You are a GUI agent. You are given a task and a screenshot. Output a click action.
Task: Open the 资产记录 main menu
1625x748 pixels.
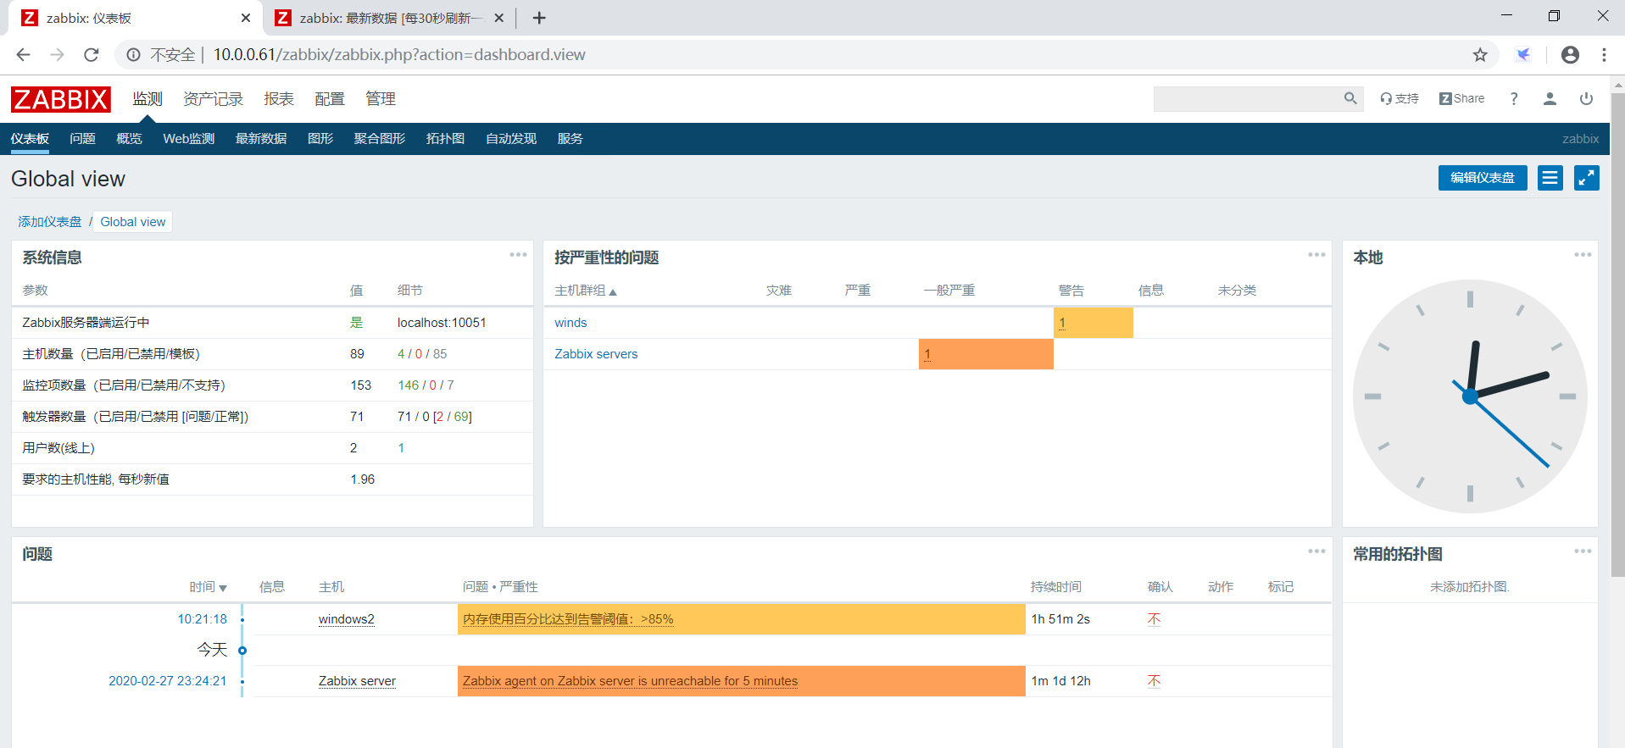click(213, 99)
